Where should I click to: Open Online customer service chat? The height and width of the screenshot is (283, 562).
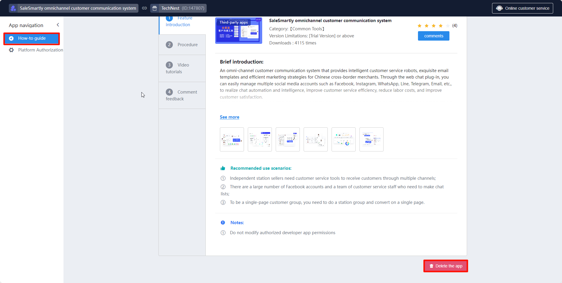(x=522, y=8)
